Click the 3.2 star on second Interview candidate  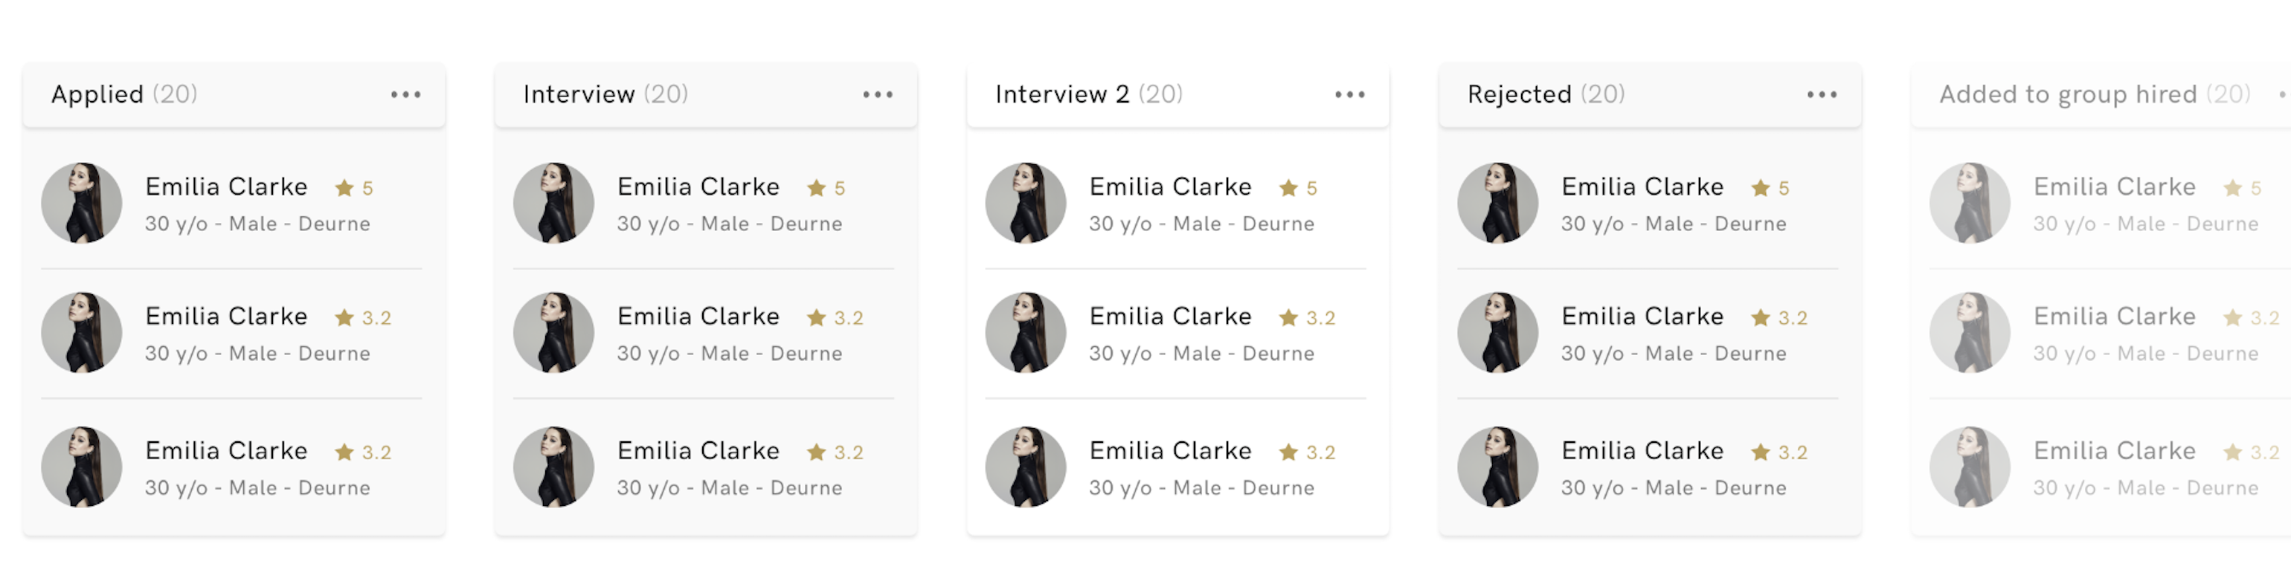click(835, 317)
